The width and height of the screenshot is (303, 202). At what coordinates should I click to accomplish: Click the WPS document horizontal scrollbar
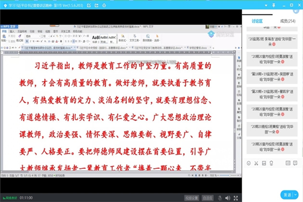pos(117,171)
